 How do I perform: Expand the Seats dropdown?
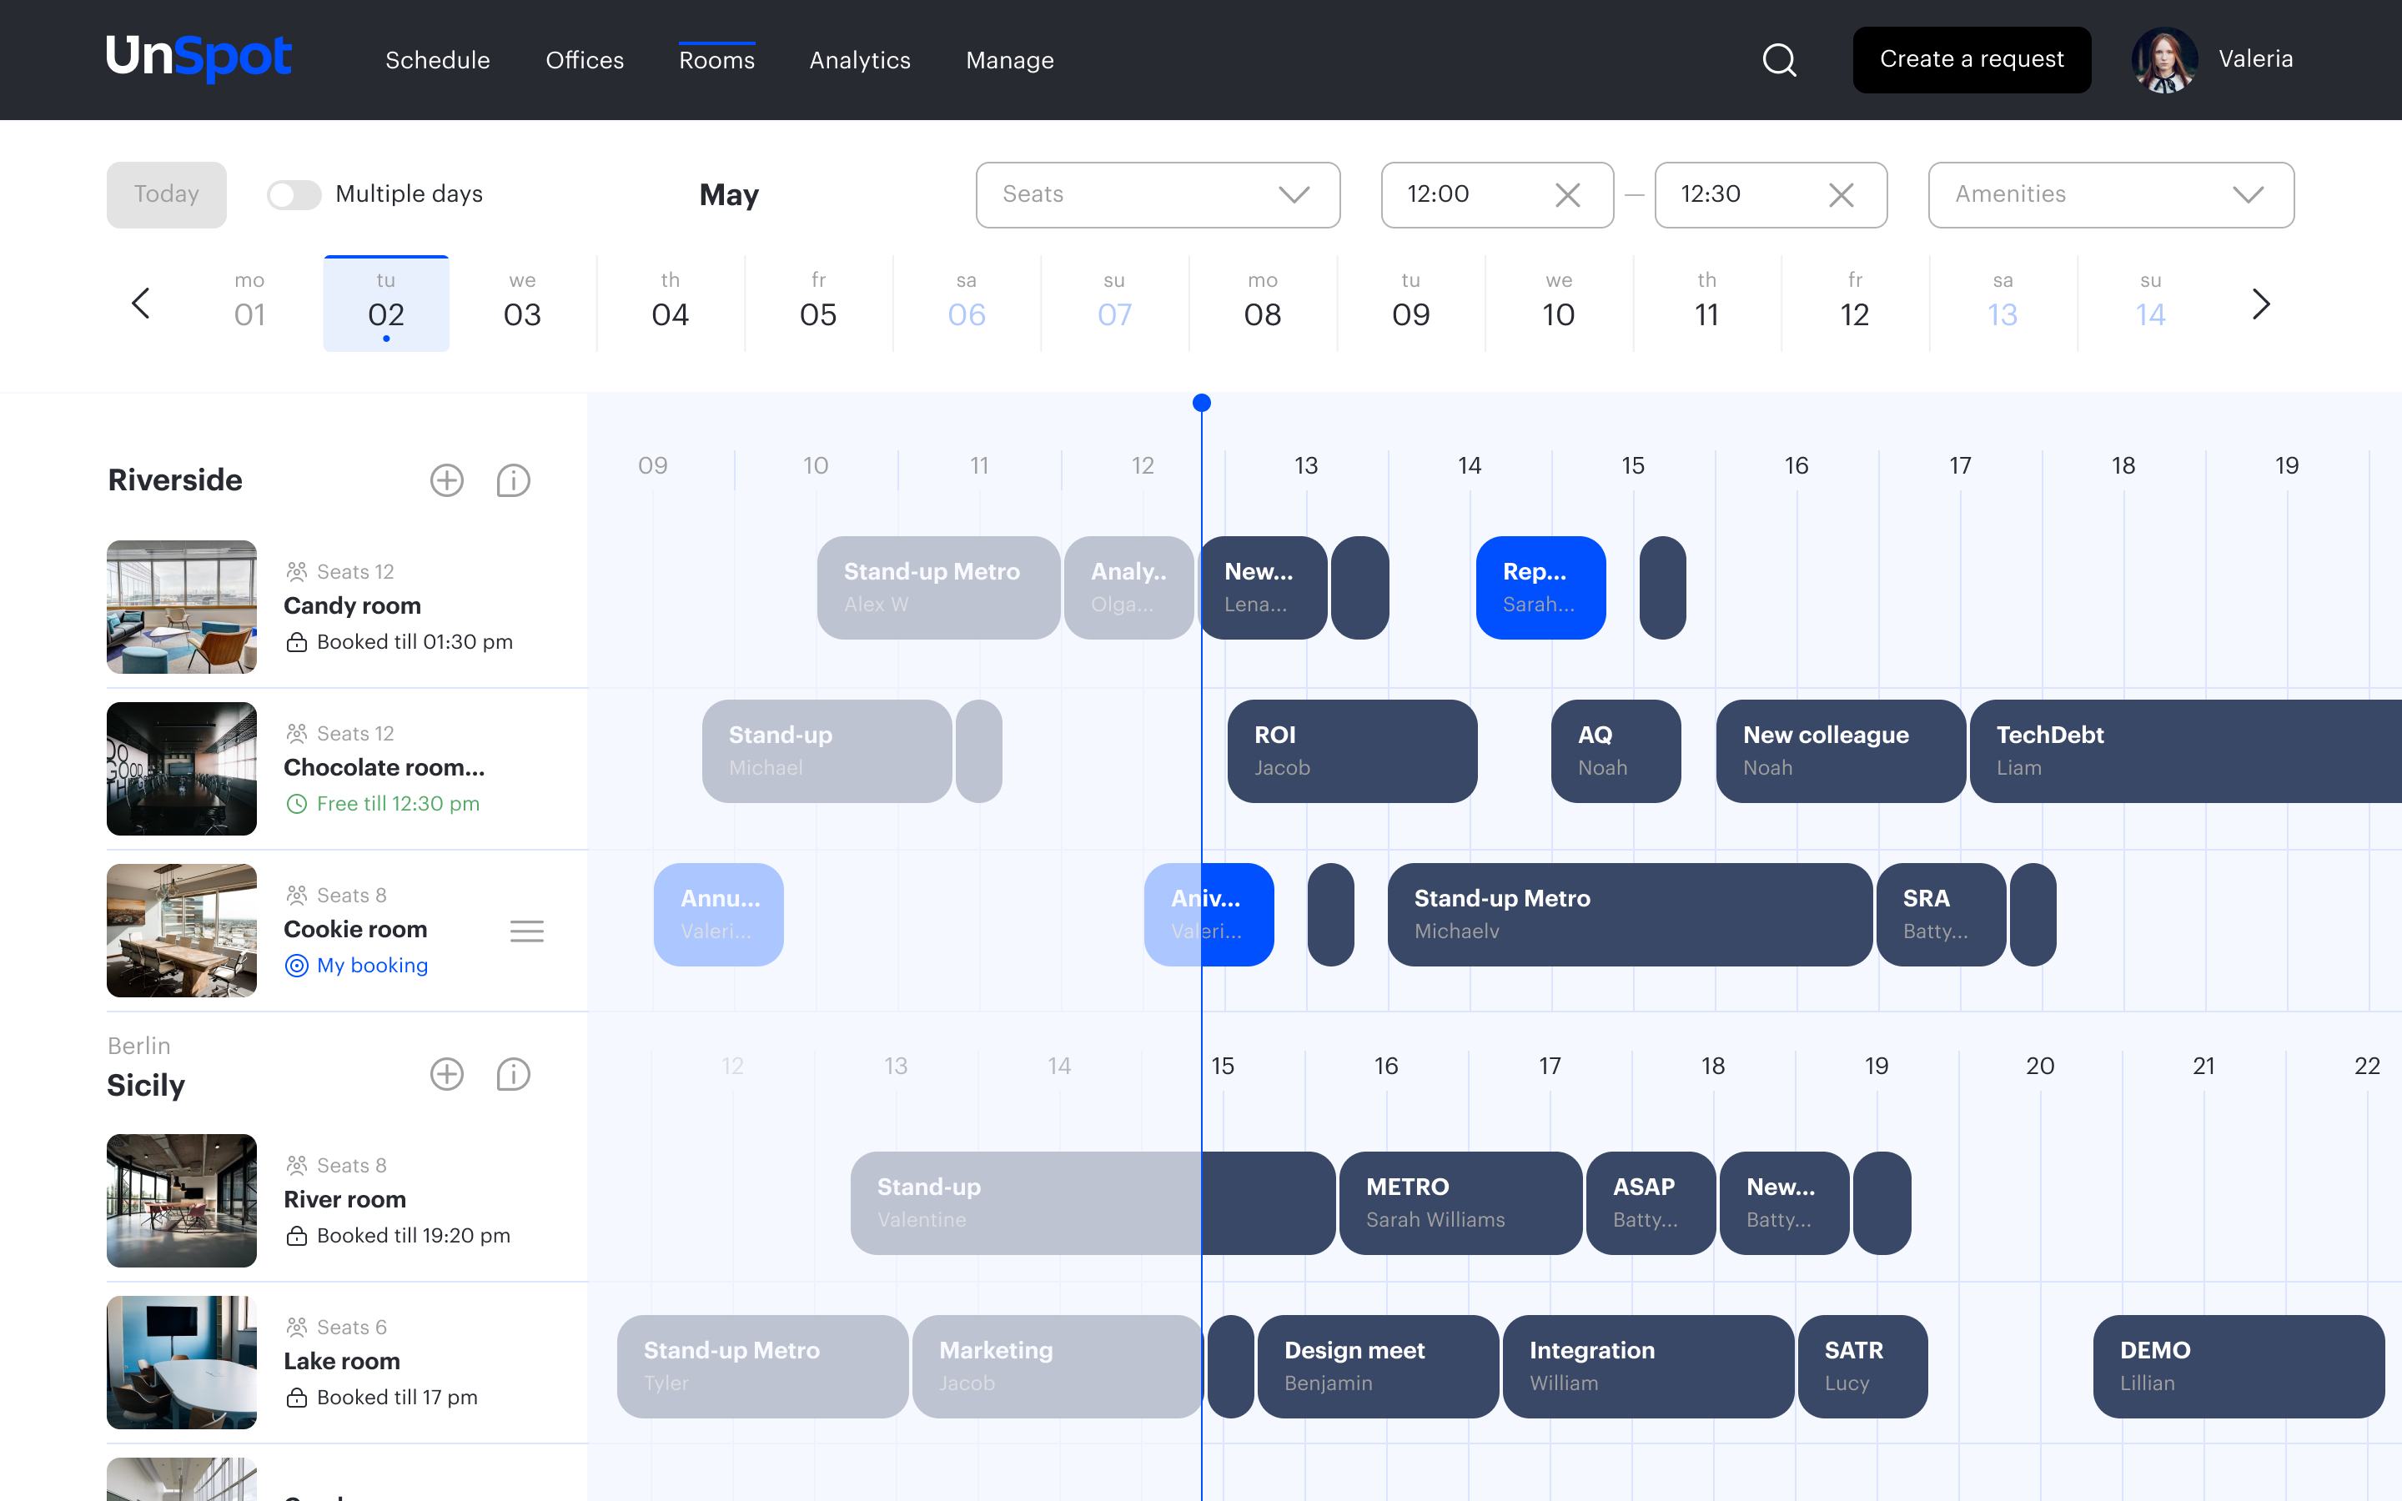coord(1158,194)
